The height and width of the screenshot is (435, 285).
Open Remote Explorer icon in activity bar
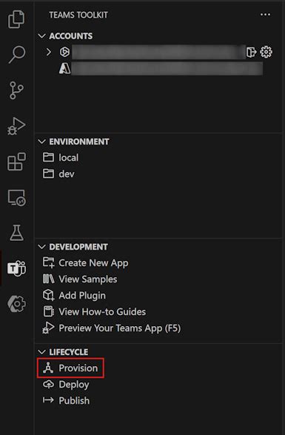point(16,198)
